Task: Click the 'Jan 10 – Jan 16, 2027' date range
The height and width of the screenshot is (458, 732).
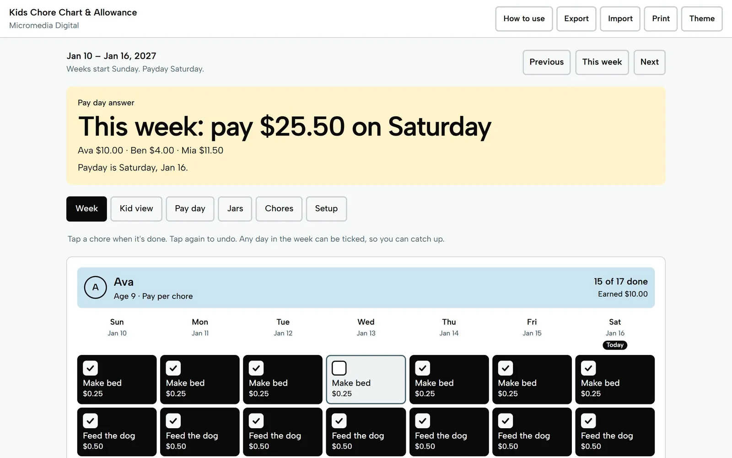Action: click(111, 56)
